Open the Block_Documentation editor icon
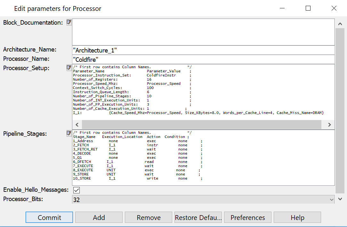347x227 pixels. (x=69, y=22)
